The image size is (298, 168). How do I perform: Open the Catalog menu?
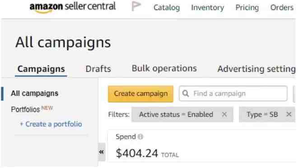[x=167, y=8]
